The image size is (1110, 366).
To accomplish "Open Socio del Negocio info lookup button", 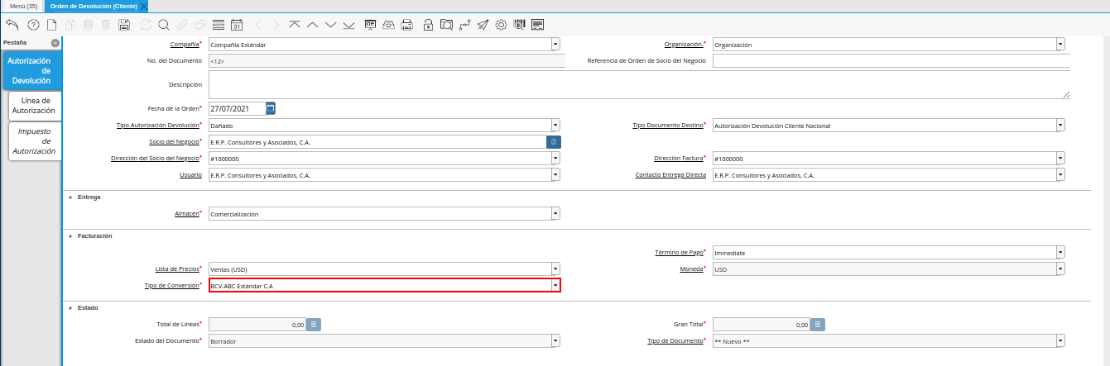I will (554, 142).
